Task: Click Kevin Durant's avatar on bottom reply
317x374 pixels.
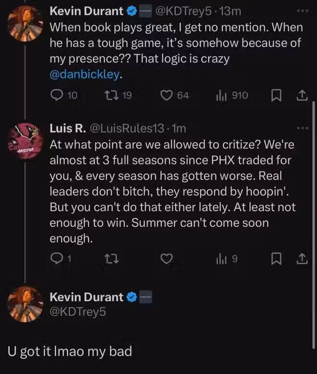Action: [26, 304]
